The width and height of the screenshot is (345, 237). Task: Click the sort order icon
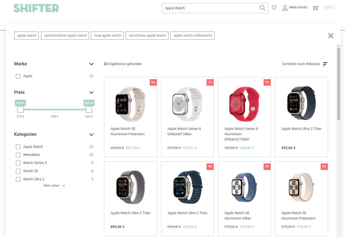[x=325, y=64]
